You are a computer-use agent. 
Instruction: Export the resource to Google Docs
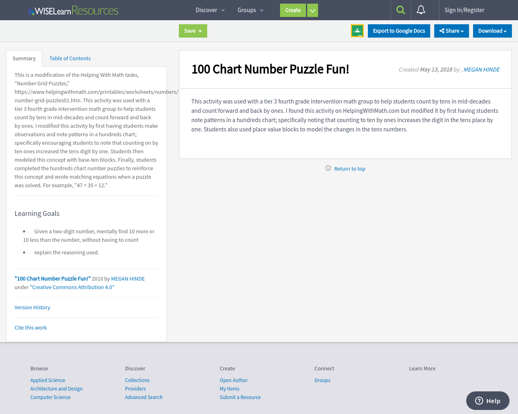click(x=399, y=30)
